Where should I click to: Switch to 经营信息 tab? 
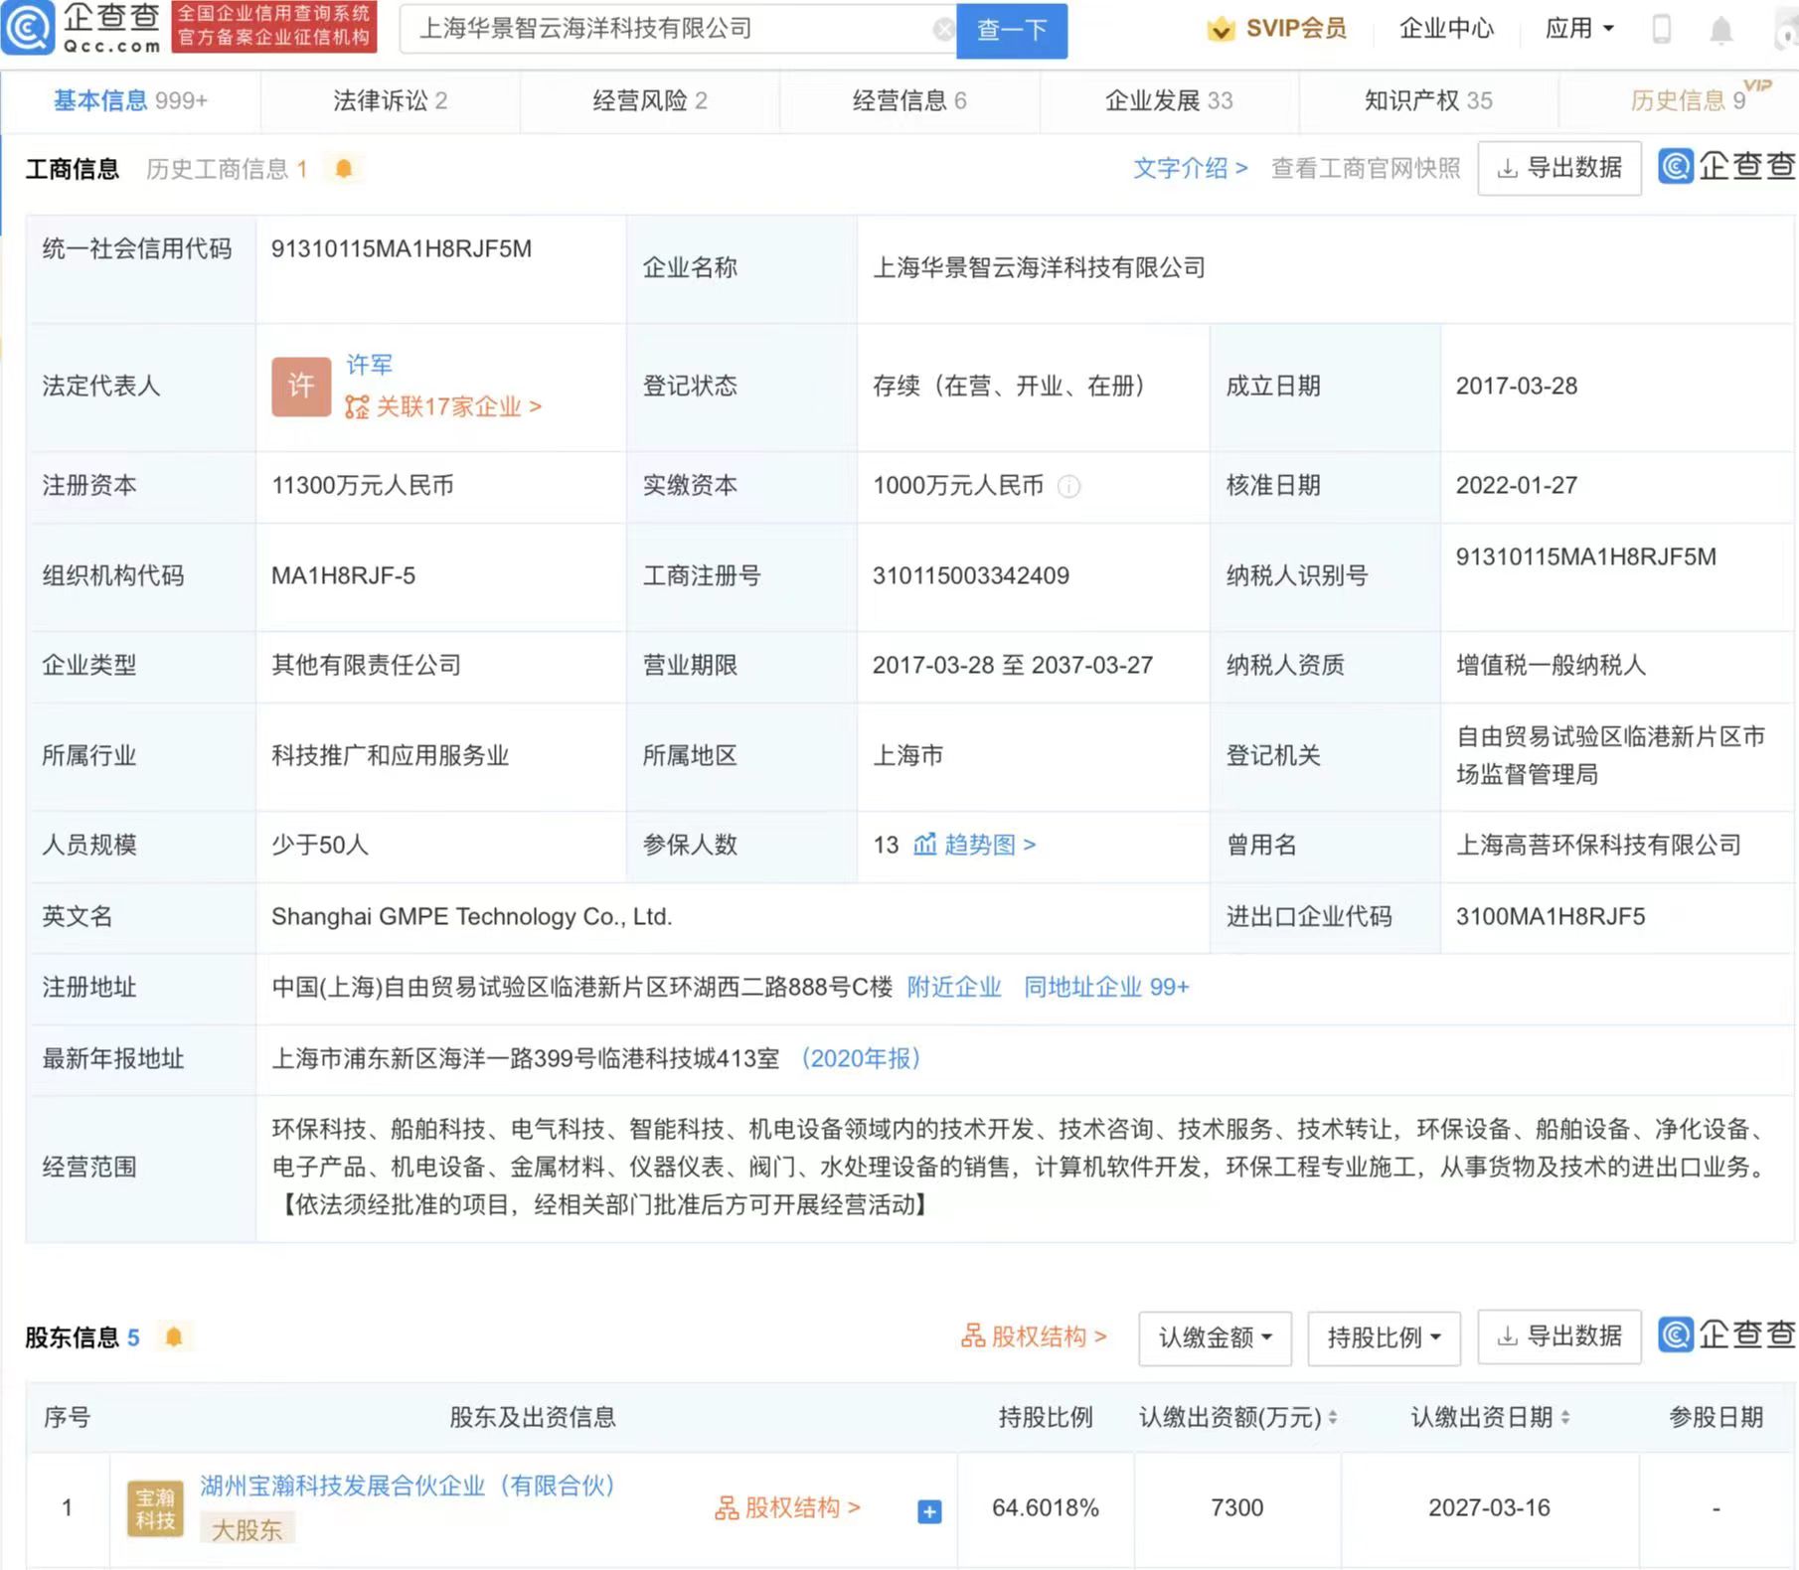[909, 100]
